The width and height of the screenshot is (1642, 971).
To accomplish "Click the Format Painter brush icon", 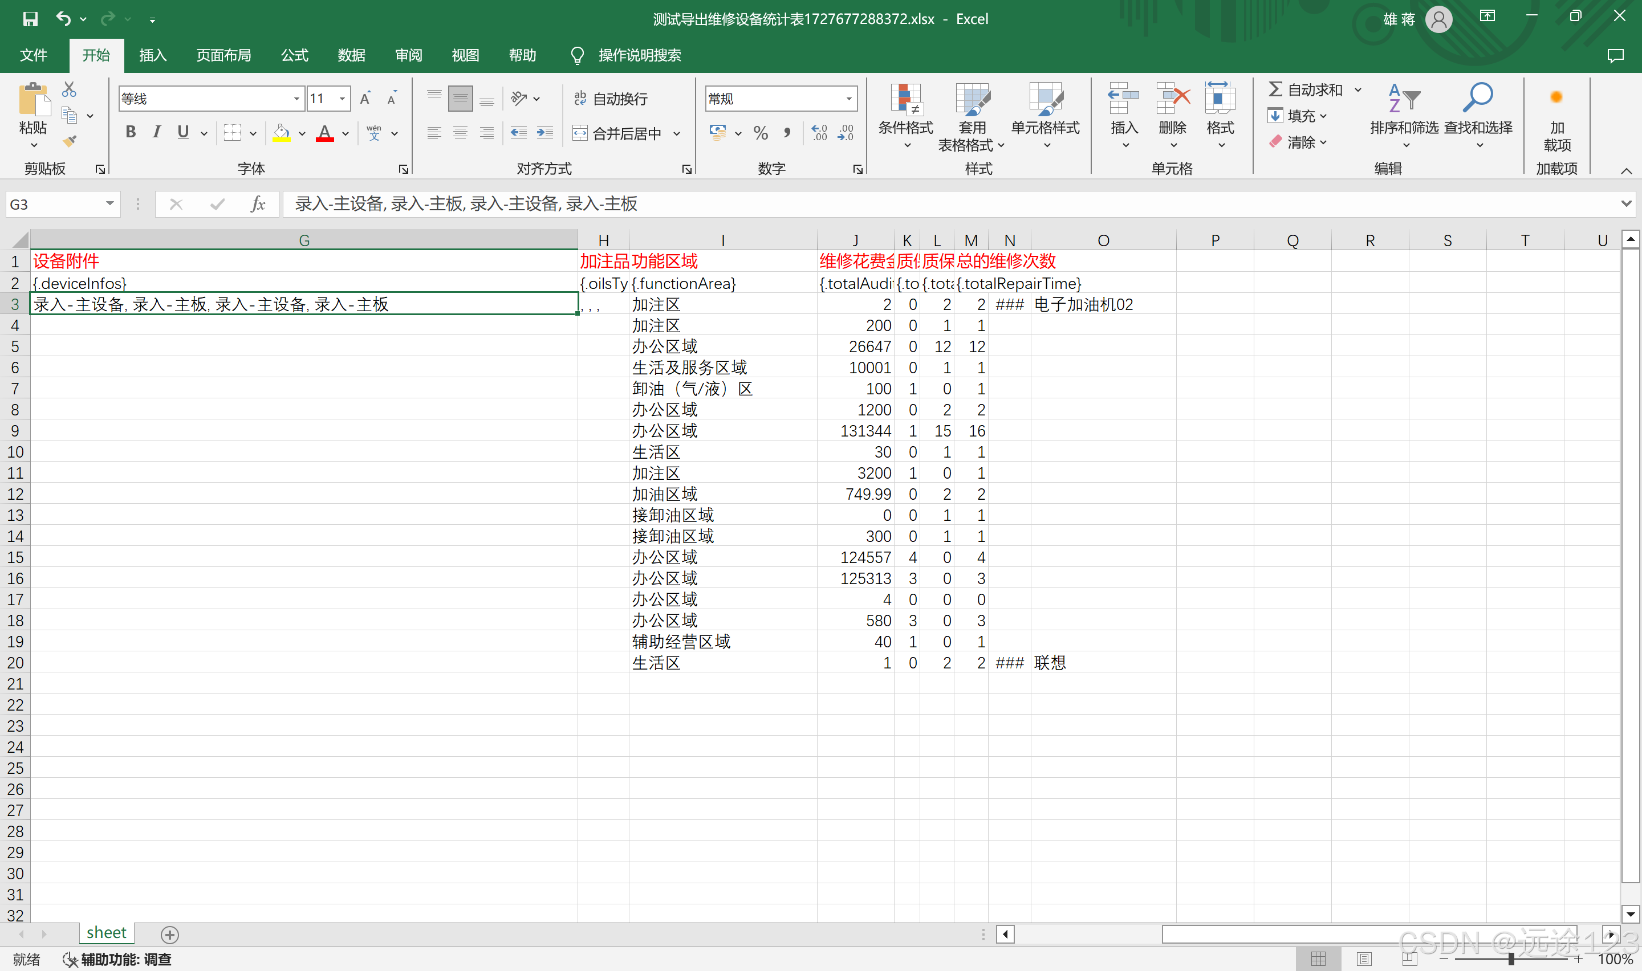I will tap(70, 141).
